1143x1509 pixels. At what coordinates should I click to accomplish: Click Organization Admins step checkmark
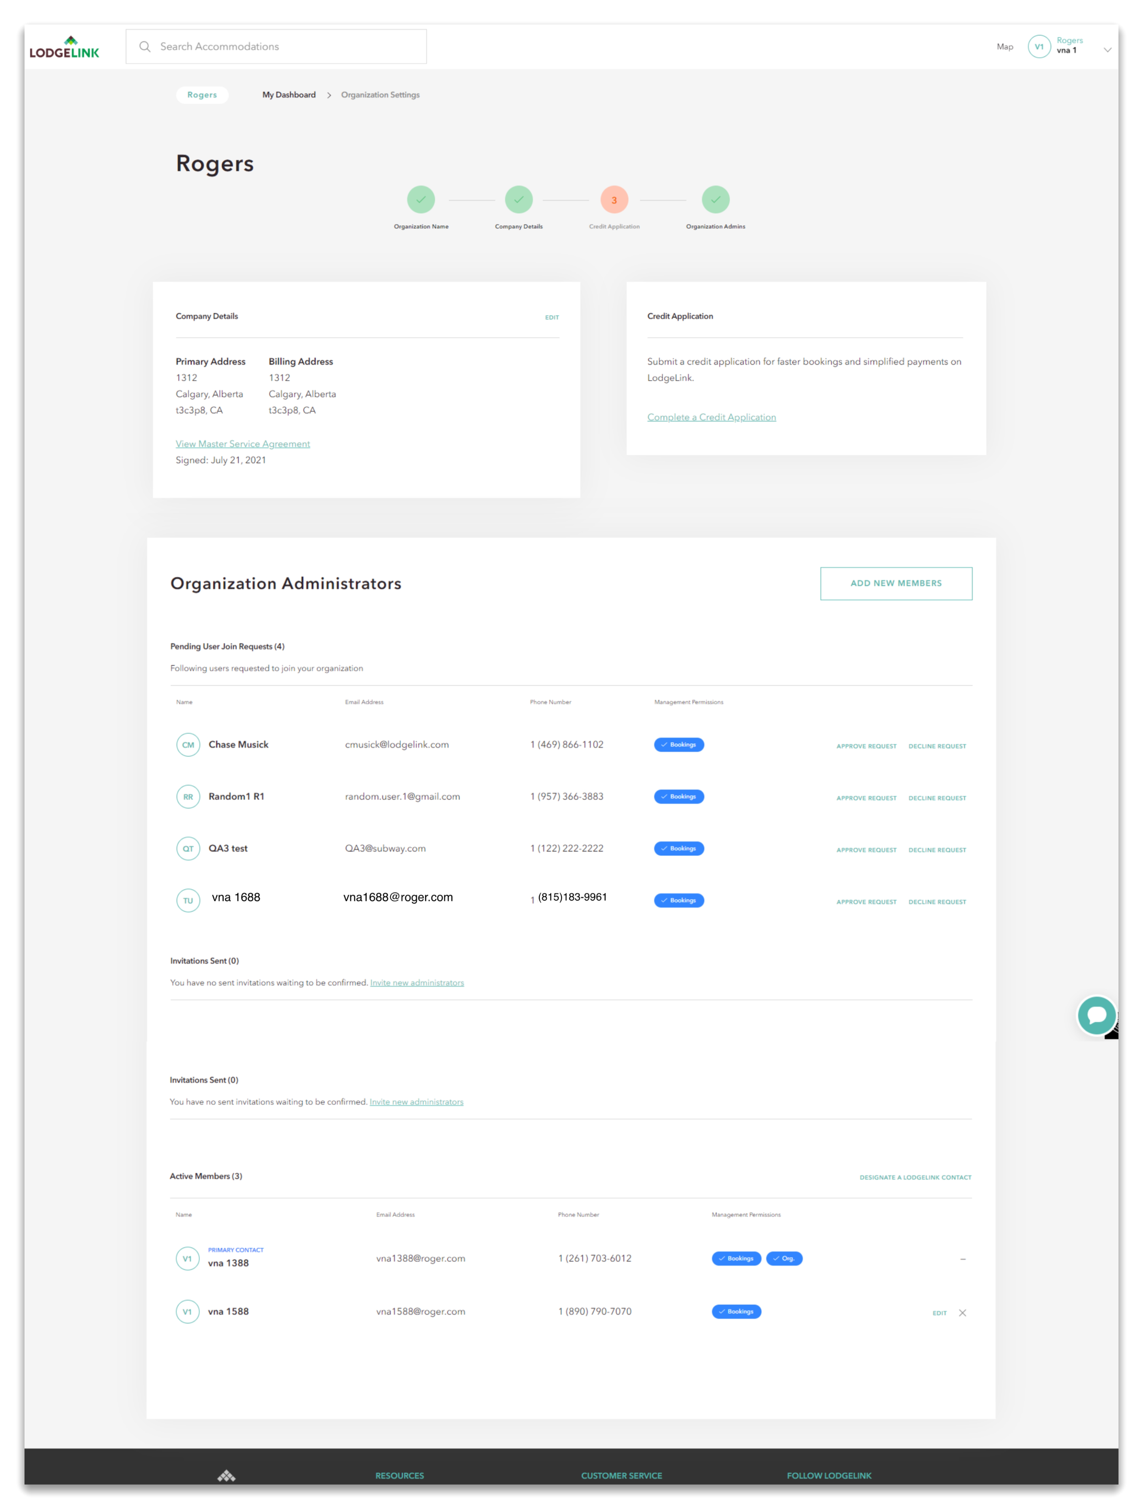[716, 200]
